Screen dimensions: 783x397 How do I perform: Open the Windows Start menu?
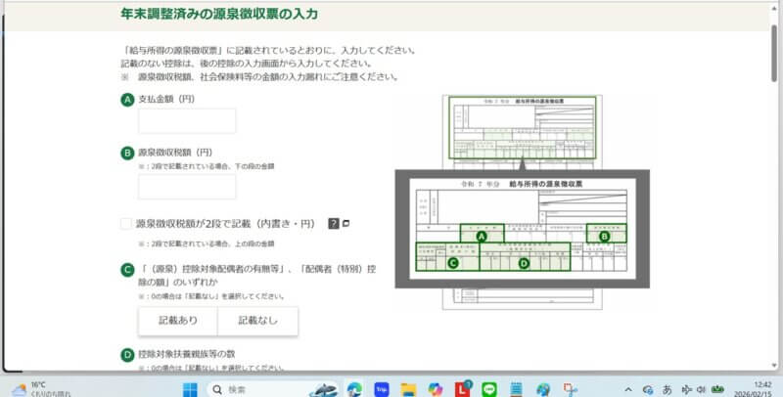click(x=190, y=388)
